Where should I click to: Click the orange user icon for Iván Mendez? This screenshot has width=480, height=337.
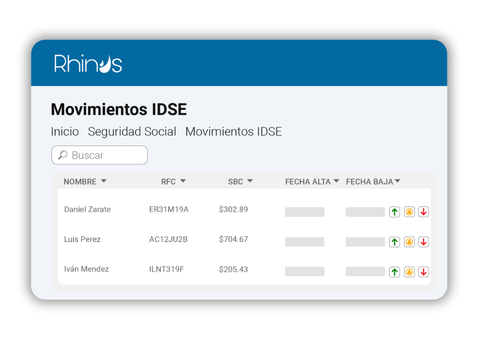[x=410, y=272]
